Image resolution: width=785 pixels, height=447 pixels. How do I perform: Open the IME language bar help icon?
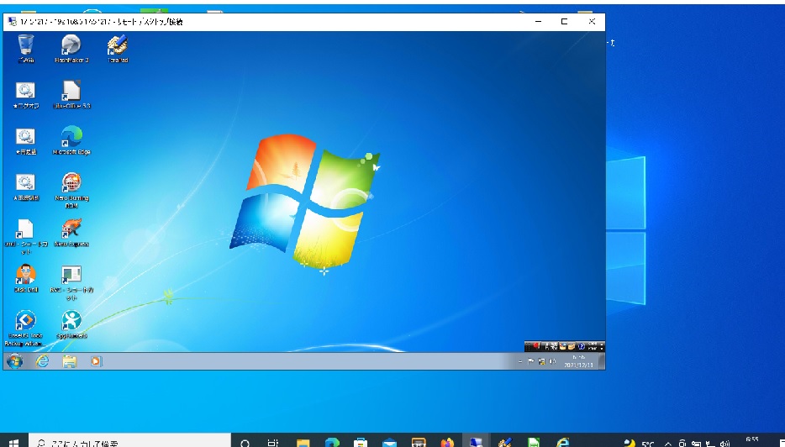[582, 346]
